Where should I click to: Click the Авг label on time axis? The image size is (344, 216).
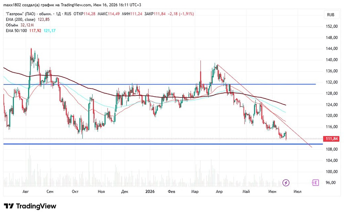point(26,192)
